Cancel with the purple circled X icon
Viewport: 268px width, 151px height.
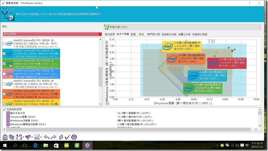[x=74, y=137]
